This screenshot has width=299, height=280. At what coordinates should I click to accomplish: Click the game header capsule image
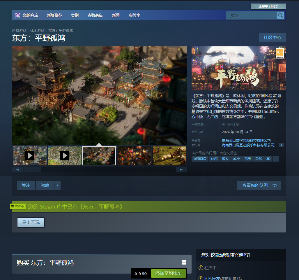pos(238,68)
